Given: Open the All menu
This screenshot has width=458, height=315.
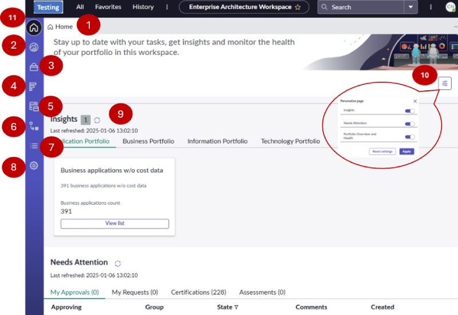Looking at the screenshot, I should click(80, 7).
